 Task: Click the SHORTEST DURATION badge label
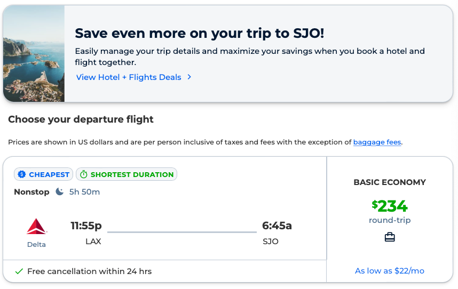132,174
